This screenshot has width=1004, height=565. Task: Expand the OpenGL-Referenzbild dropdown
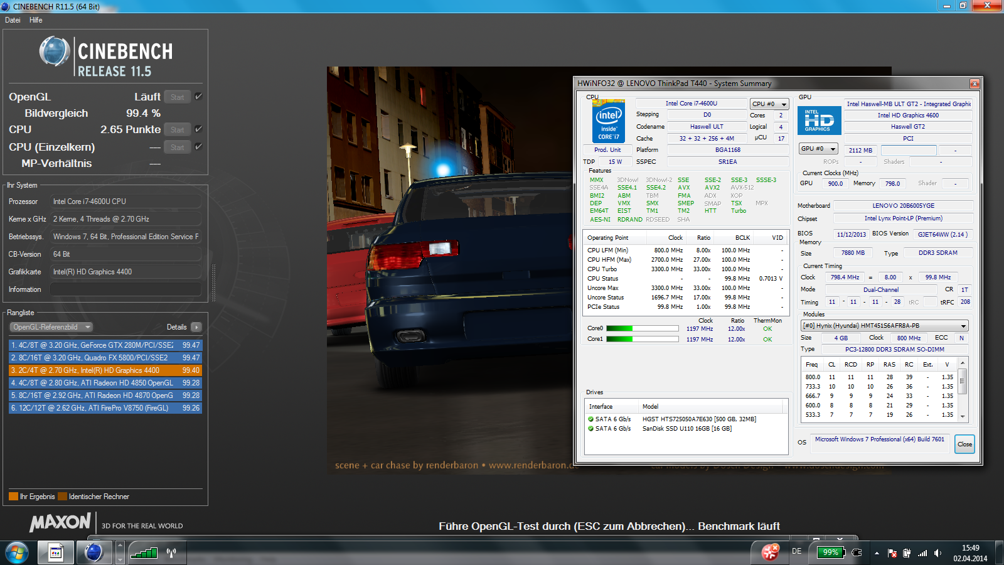tap(51, 327)
